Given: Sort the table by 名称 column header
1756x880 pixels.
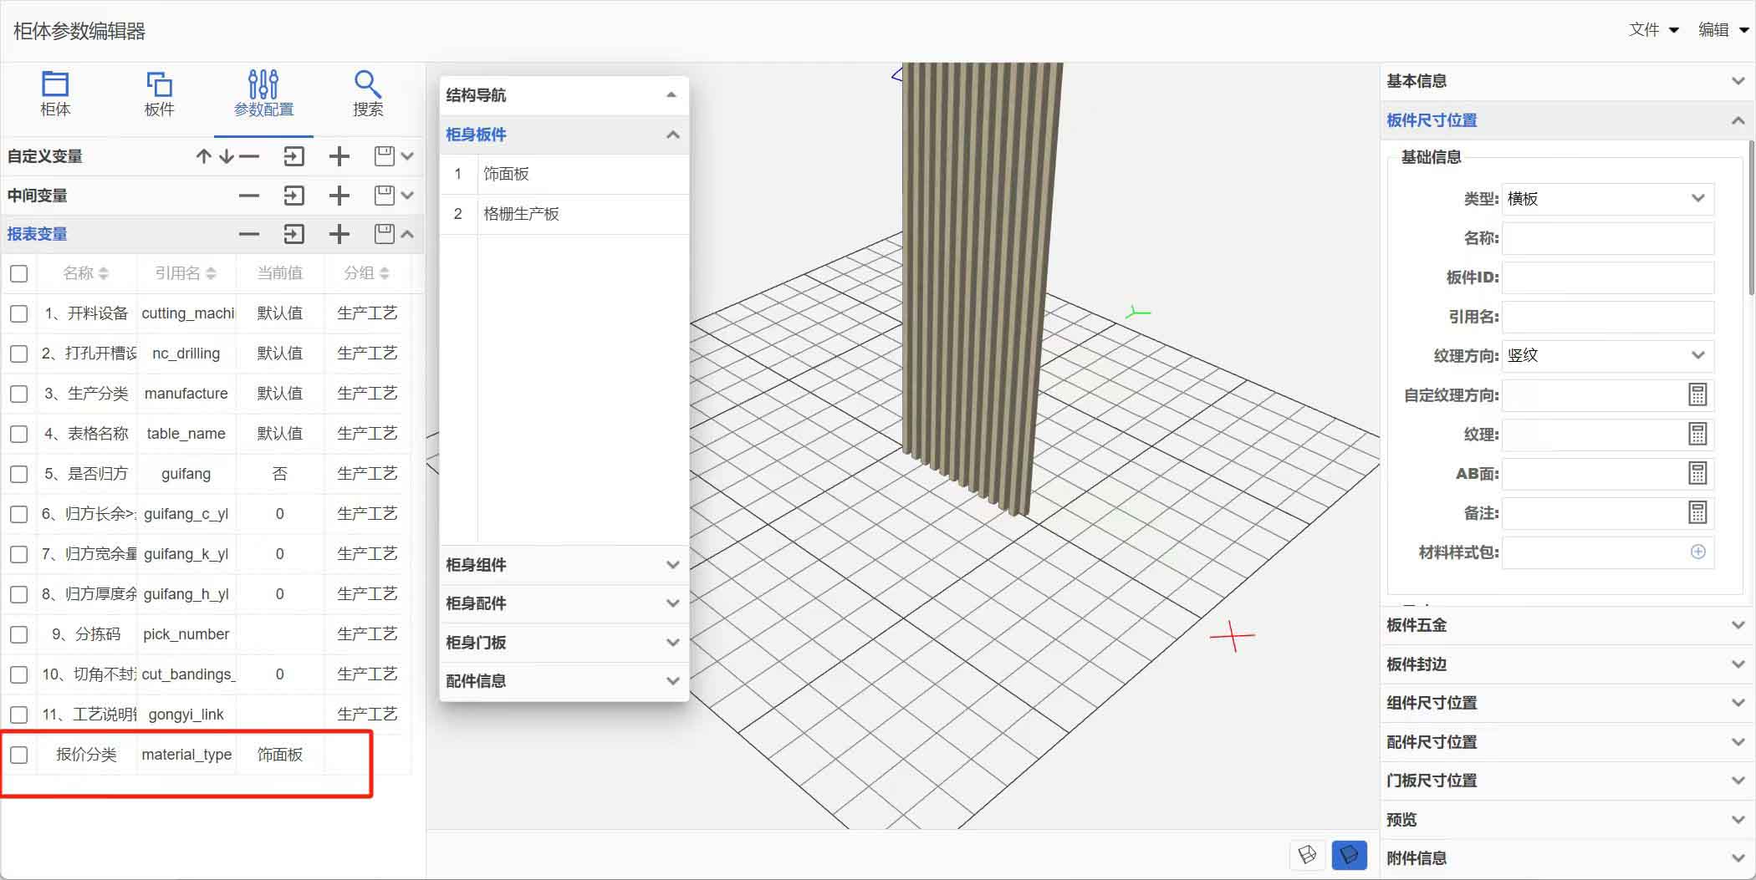Looking at the screenshot, I should 85,273.
